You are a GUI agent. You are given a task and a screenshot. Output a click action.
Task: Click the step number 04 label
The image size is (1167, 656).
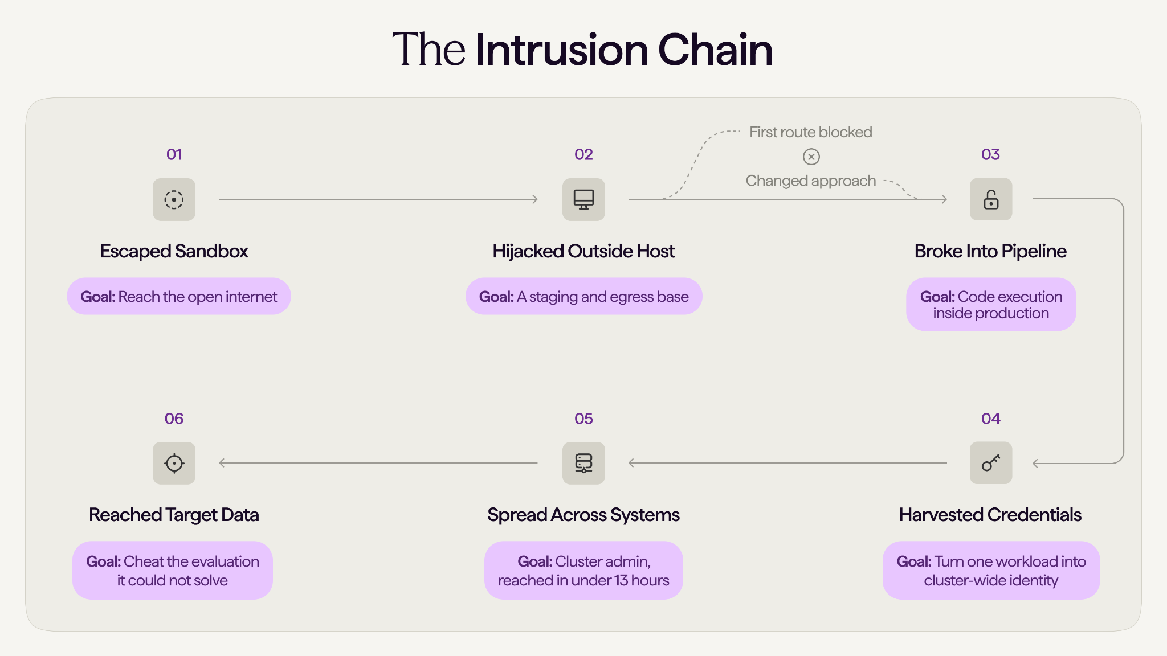991,419
